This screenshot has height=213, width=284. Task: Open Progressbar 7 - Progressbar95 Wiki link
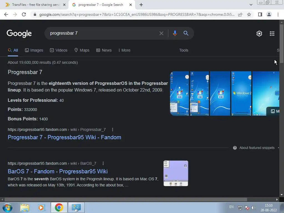(x=64, y=137)
